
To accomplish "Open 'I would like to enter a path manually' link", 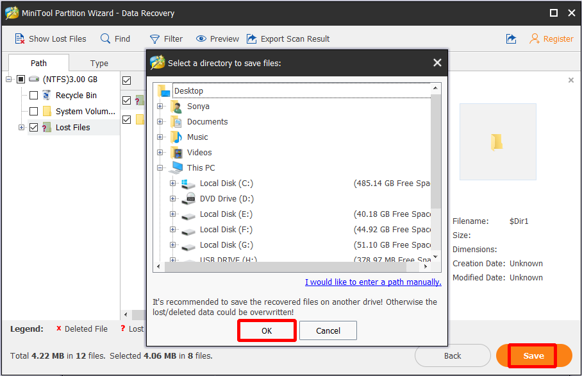I will [373, 282].
